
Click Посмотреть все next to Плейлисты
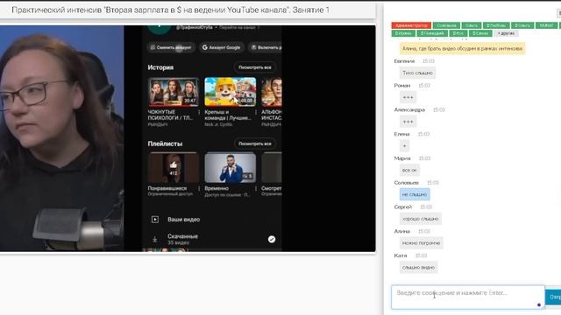[x=255, y=143]
